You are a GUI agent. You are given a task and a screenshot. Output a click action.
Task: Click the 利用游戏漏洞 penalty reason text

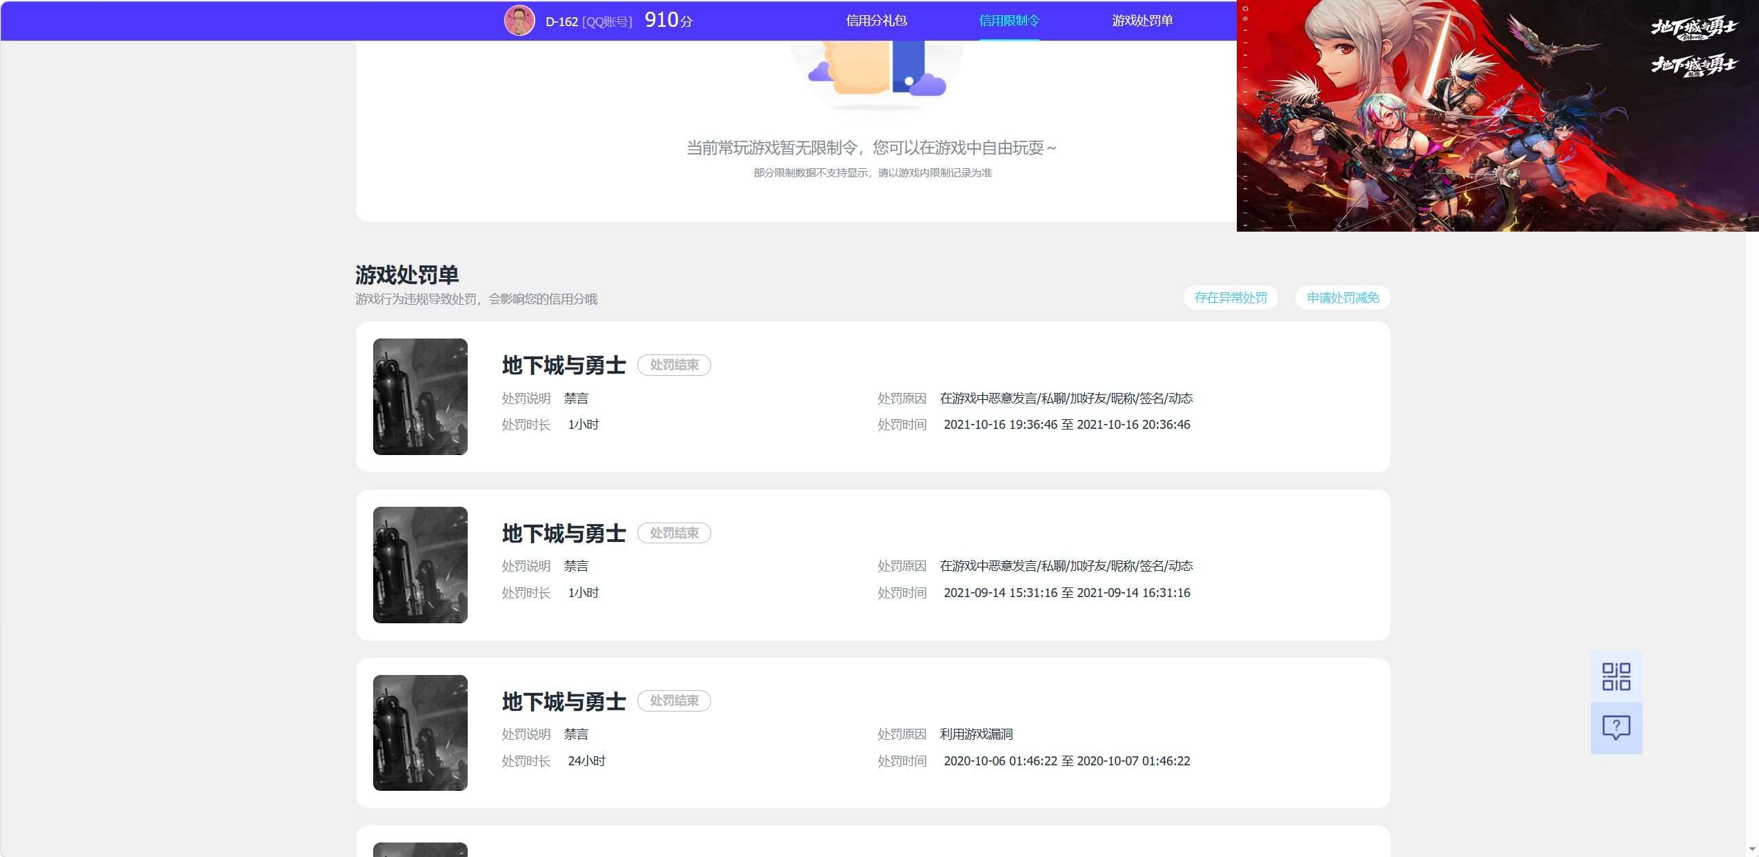(976, 734)
